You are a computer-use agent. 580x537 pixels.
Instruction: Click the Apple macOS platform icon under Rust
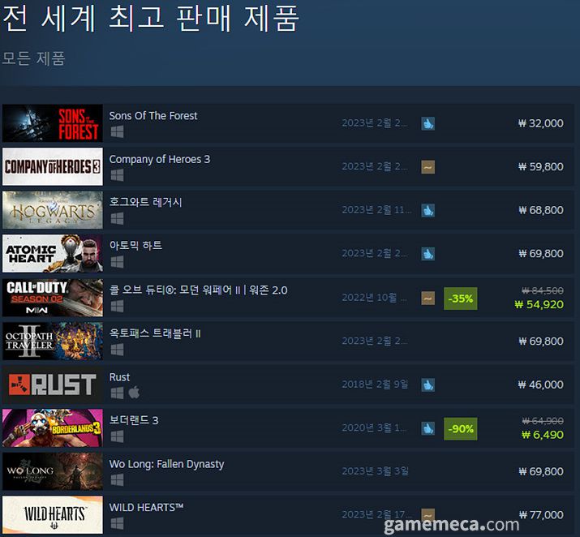pyautogui.click(x=134, y=393)
